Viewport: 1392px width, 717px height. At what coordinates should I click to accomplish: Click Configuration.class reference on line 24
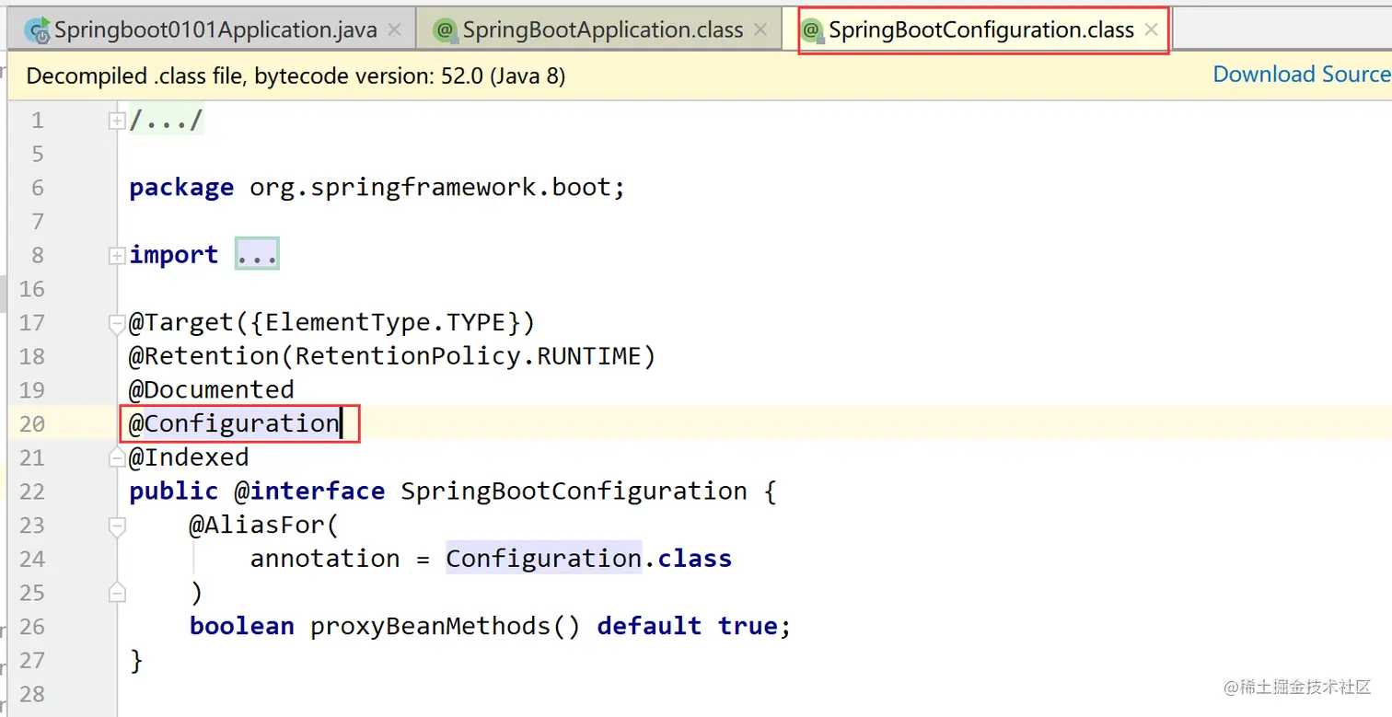589,559
